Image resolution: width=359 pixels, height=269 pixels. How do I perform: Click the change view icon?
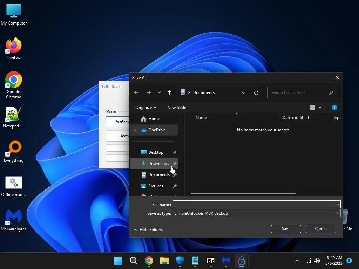tap(312, 108)
